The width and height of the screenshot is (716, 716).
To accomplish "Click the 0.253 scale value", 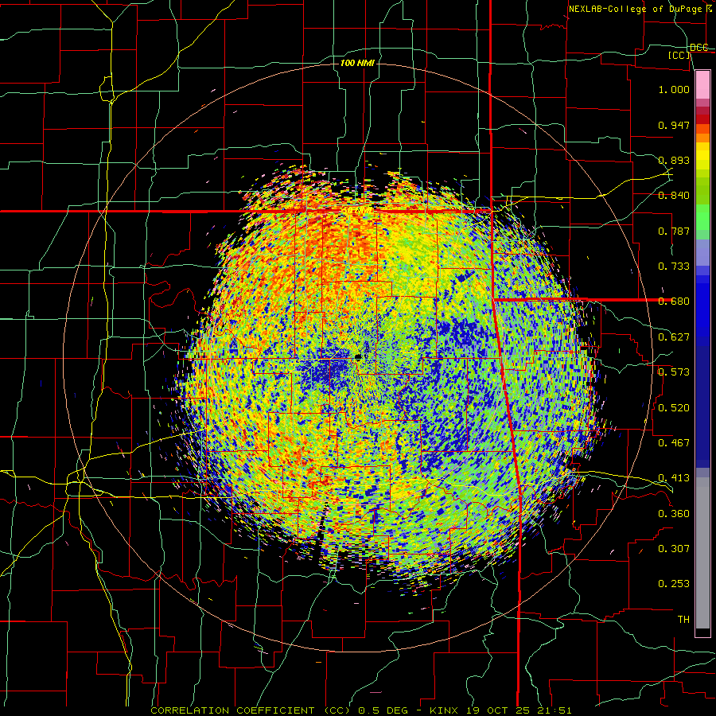I will point(674,584).
